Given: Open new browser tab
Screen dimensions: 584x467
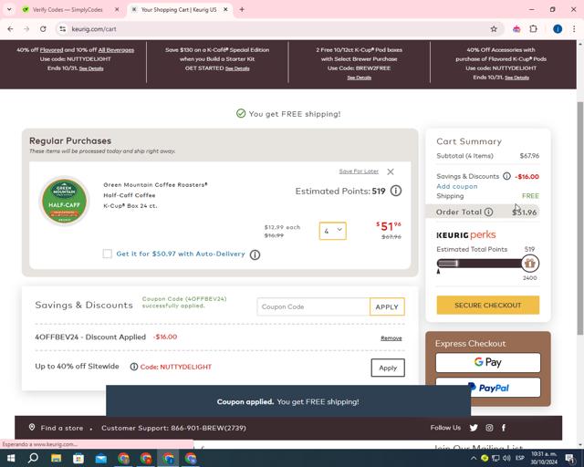Looking at the screenshot, I should point(242,10).
